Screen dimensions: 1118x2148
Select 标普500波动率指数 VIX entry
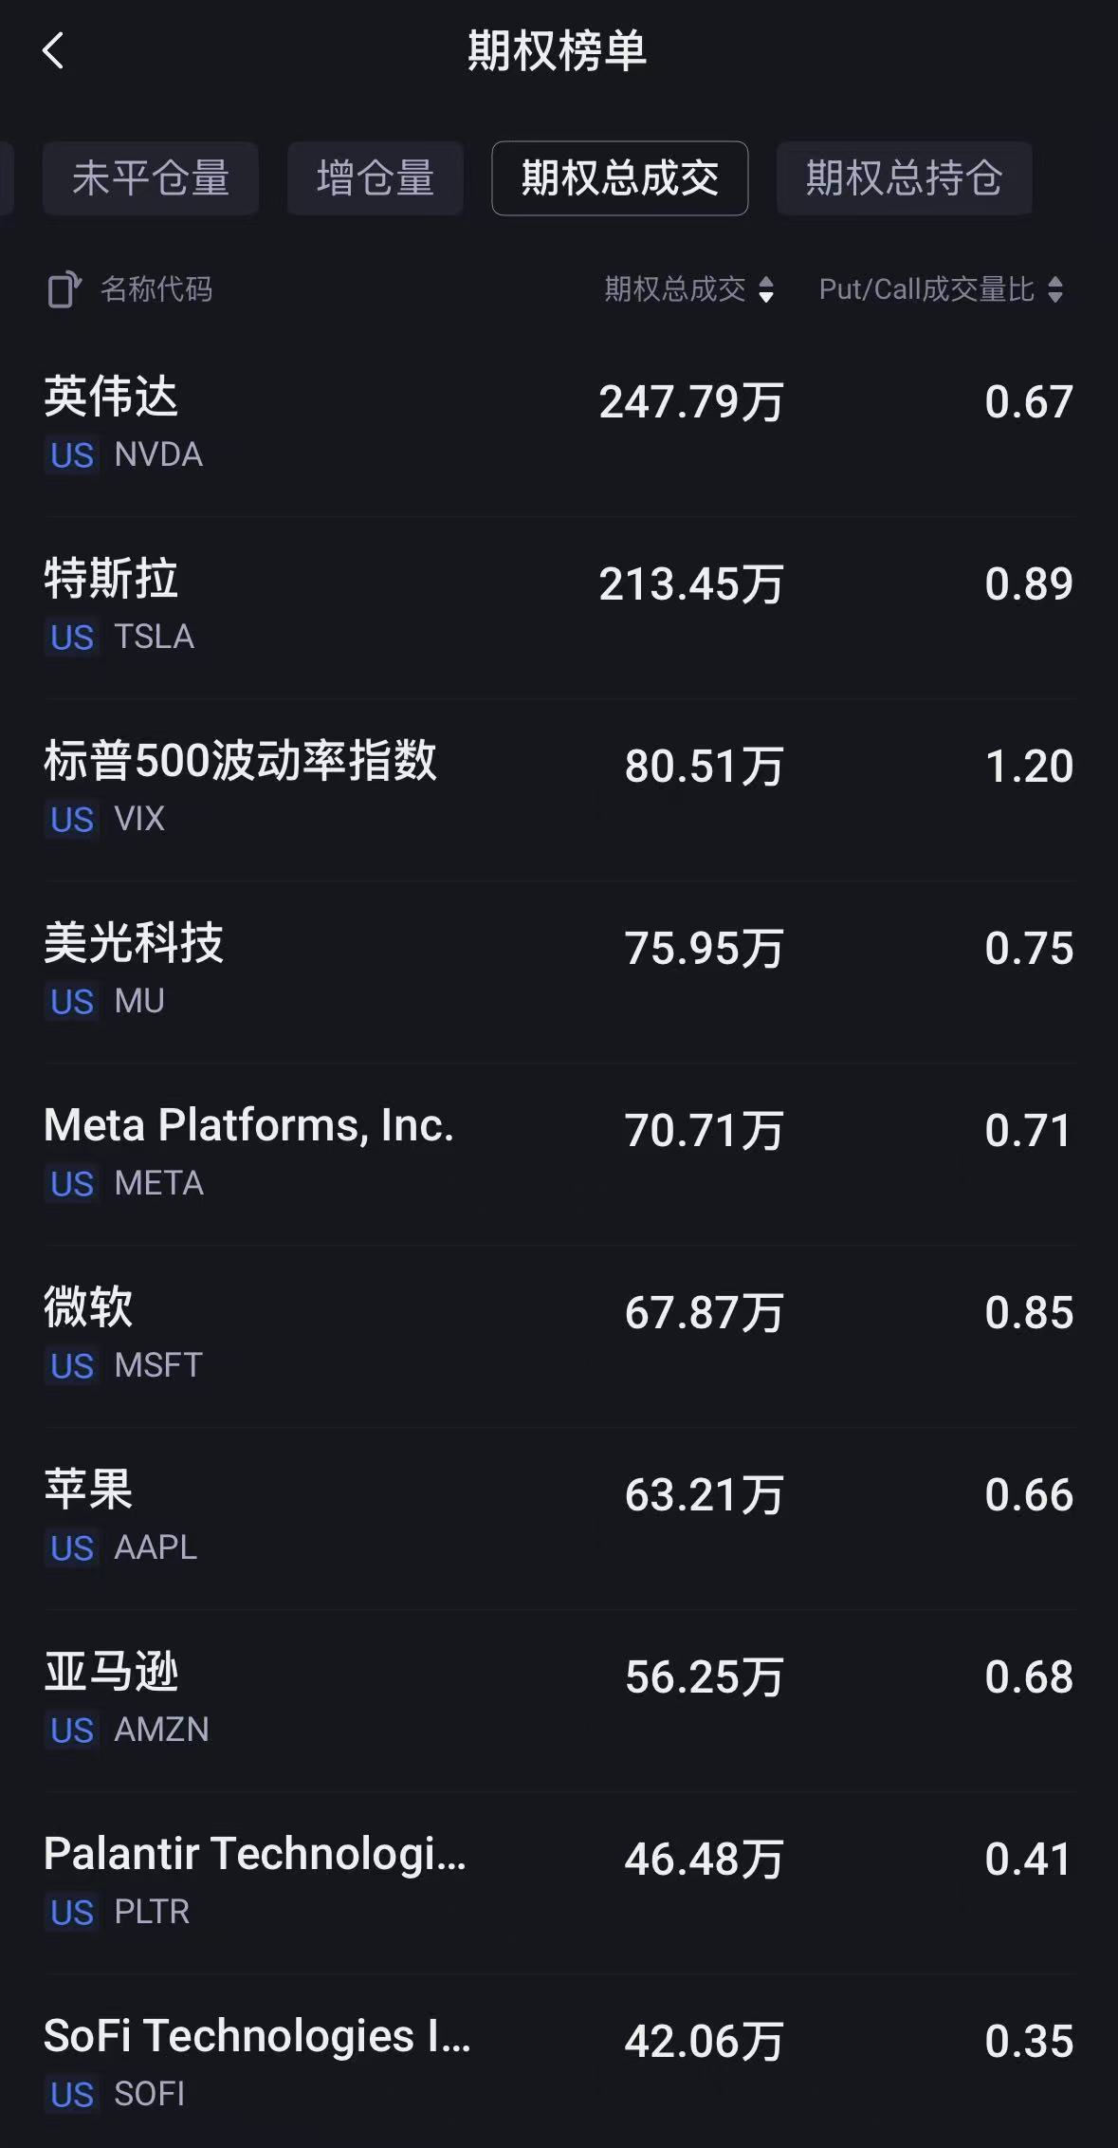(x=559, y=787)
